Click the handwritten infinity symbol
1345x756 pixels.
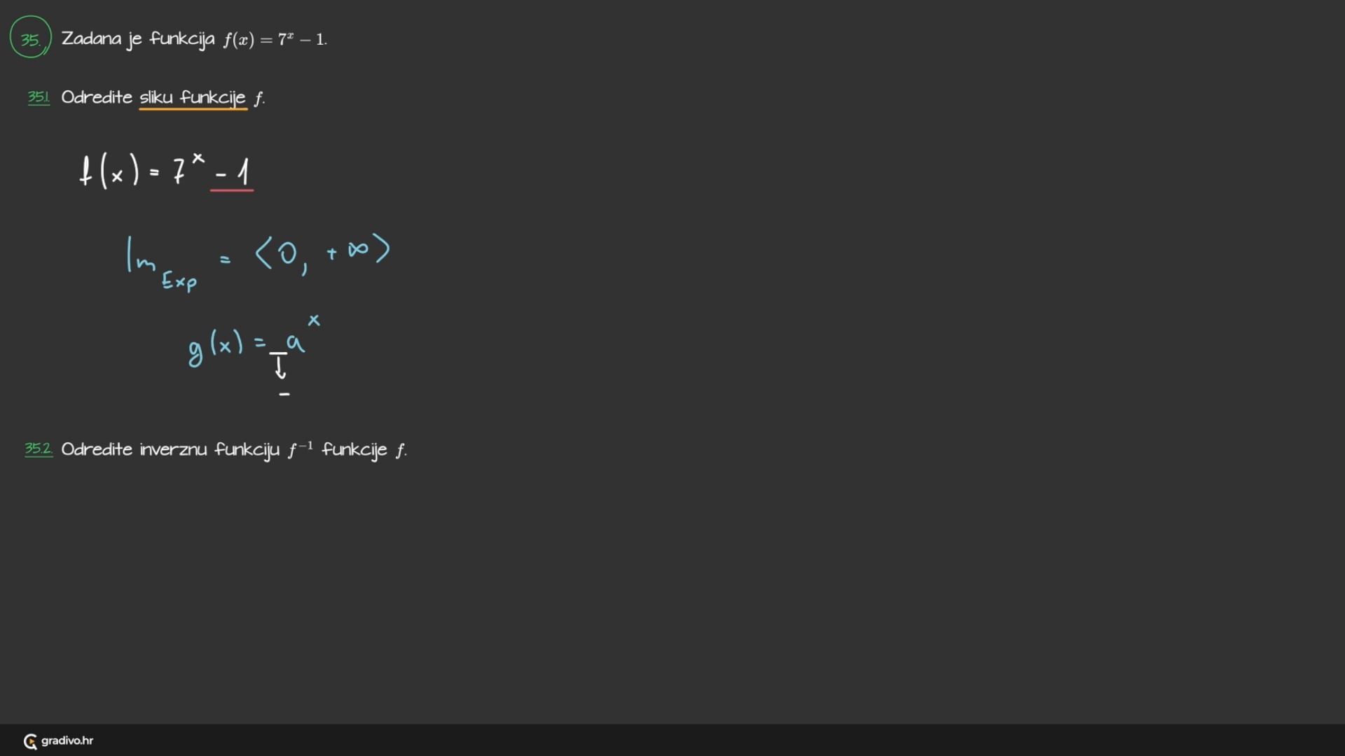pyautogui.click(x=358, y=249)
